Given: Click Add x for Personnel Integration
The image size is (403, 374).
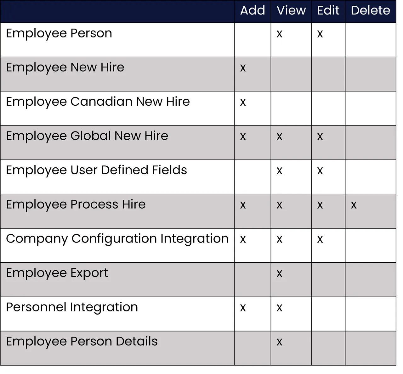Looking at the screenshot, I should pos(243,308).
